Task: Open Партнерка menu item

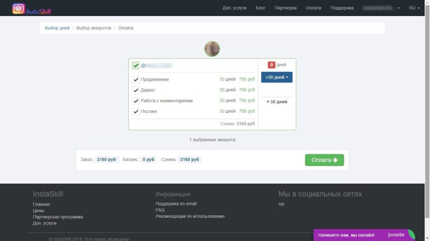Action: click(286, 8)
